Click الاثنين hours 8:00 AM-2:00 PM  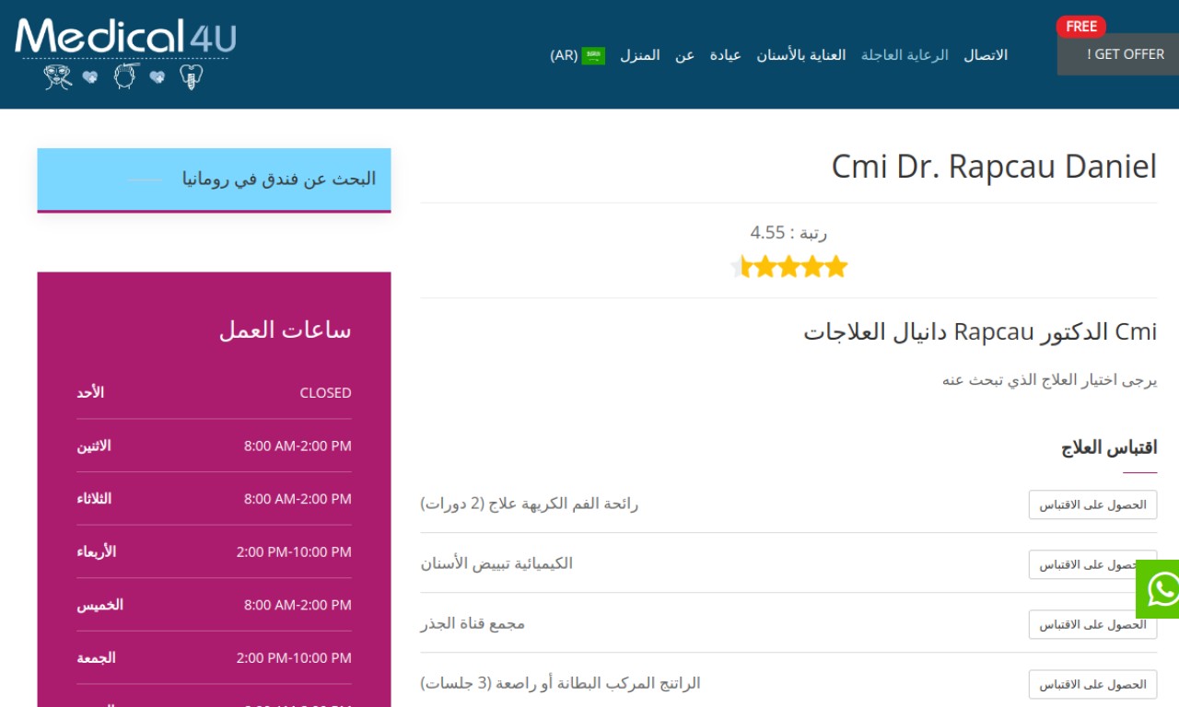tap(298, 446)
